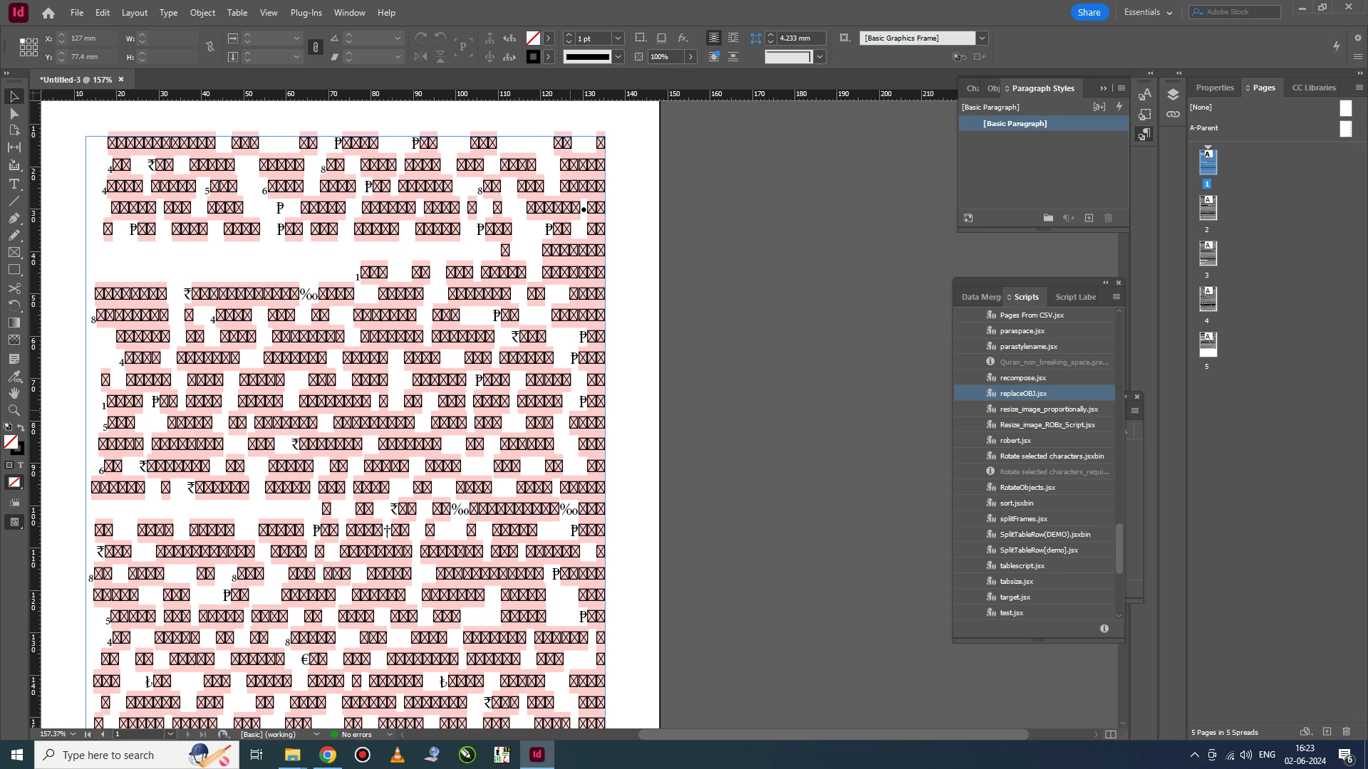Select the replaceOBJ.jsx script
The height and width of the screenshot is (769, 1368).
click(1023, 394)
